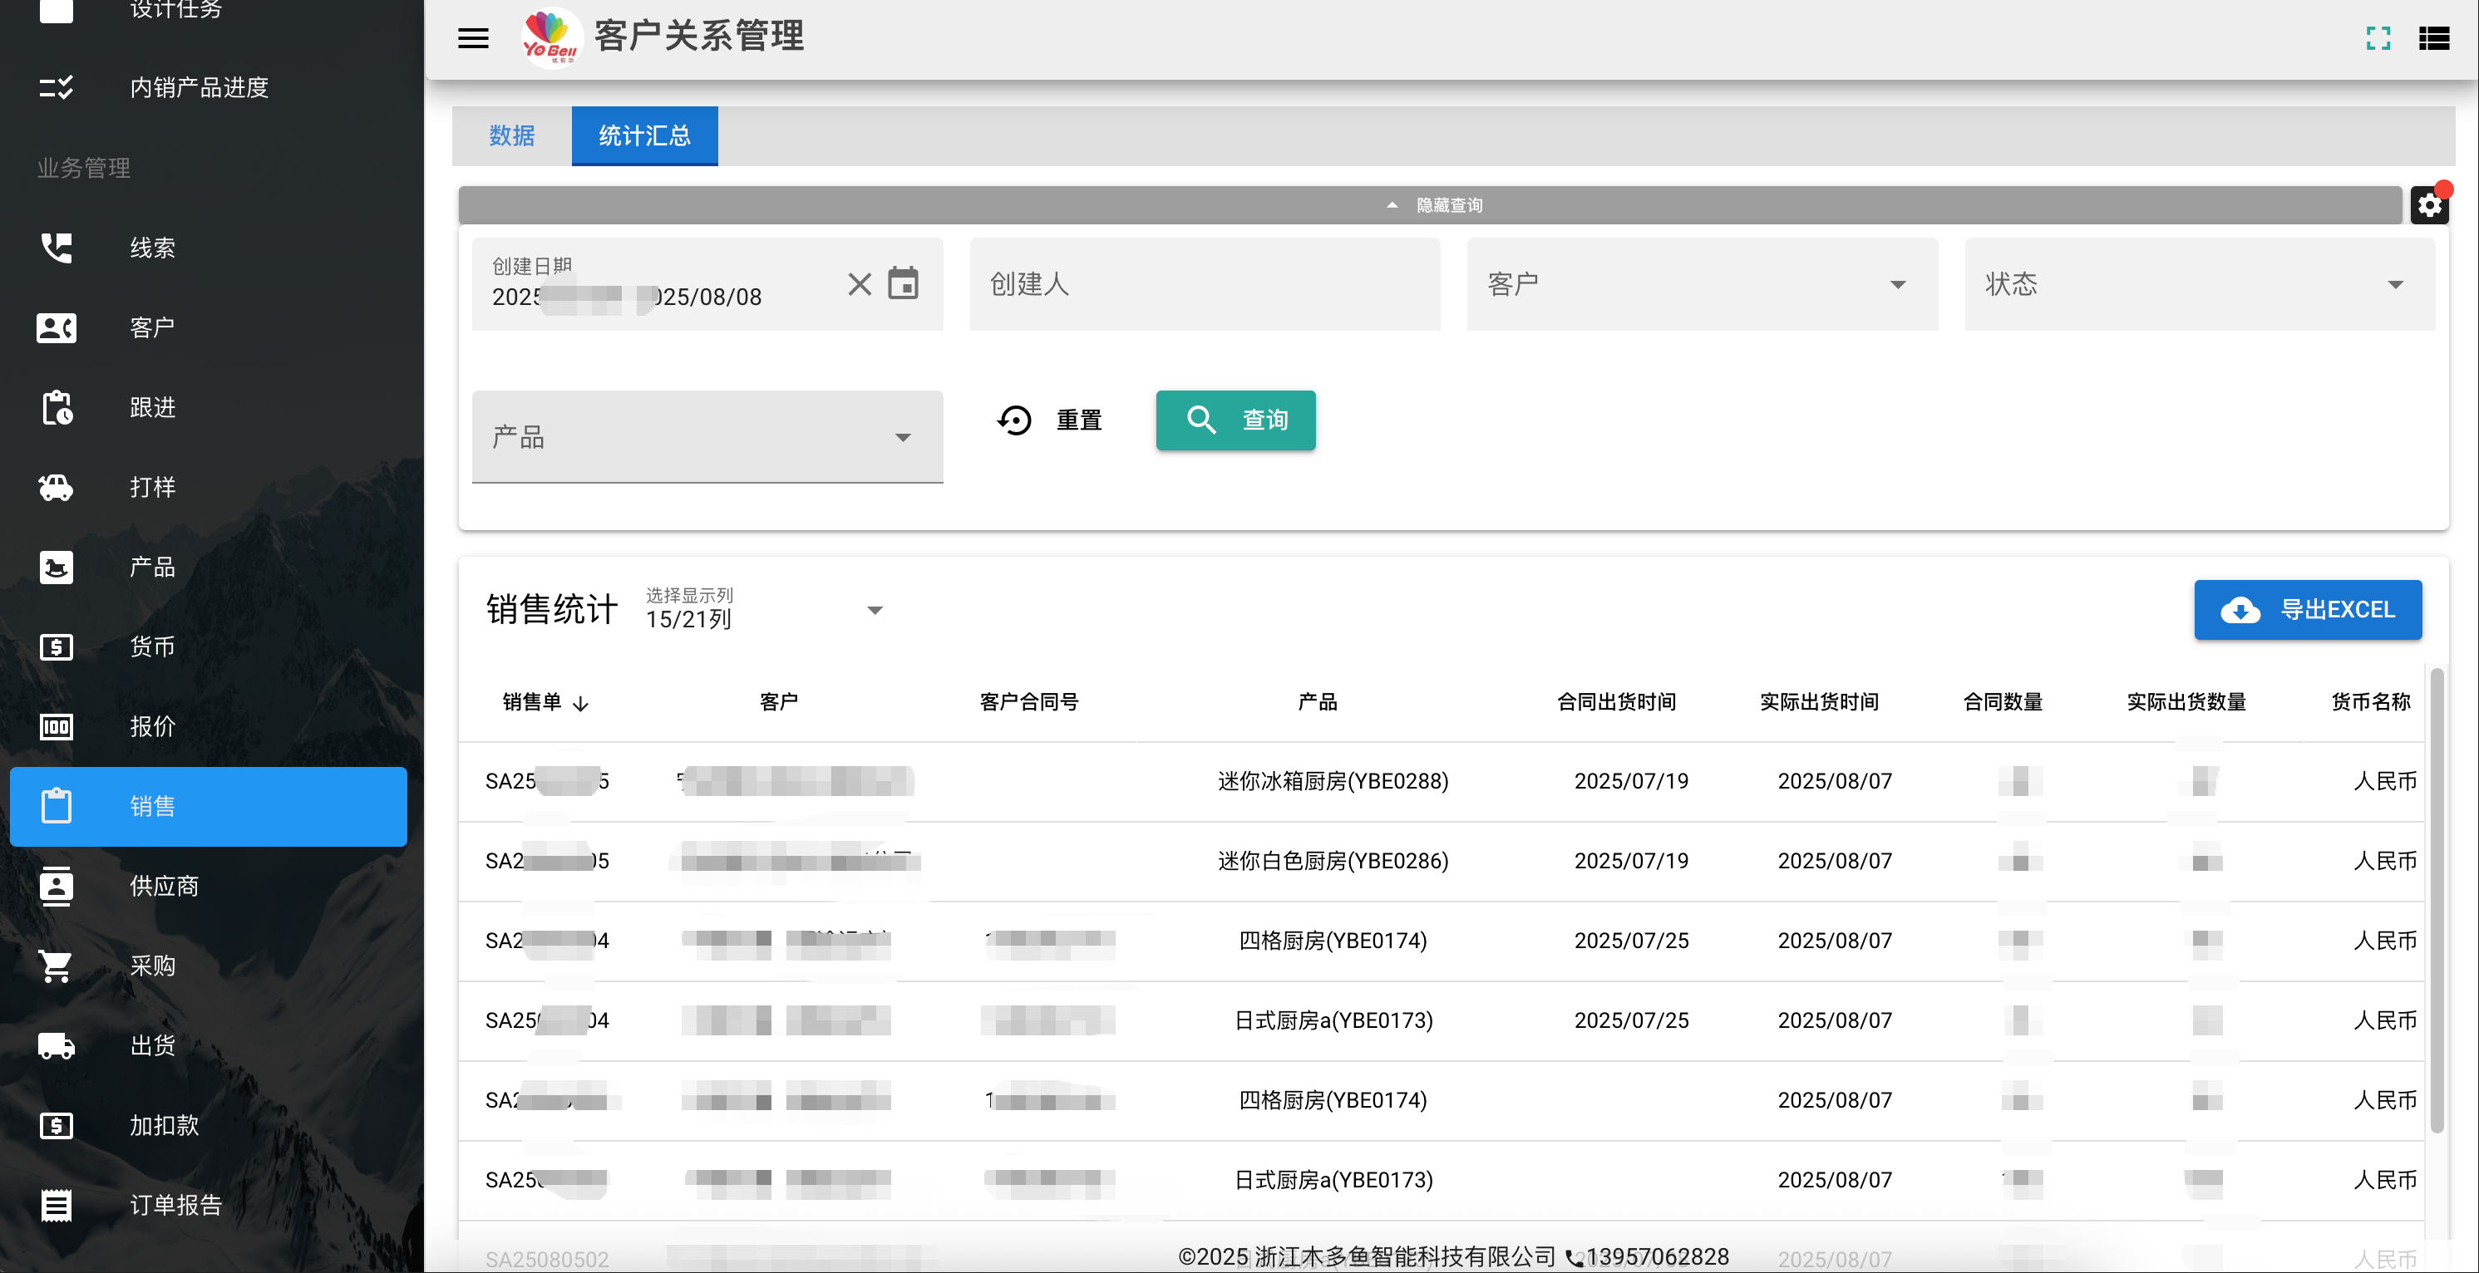Expand the 选择显示列 column selector
Screen dimensions: 2479x1273
[x=764, y=609]
